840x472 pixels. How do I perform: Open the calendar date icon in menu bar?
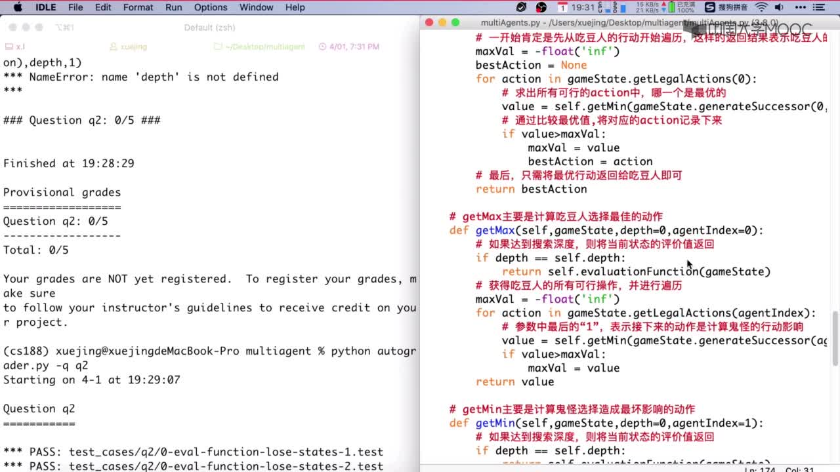click(x=563, y=7)
